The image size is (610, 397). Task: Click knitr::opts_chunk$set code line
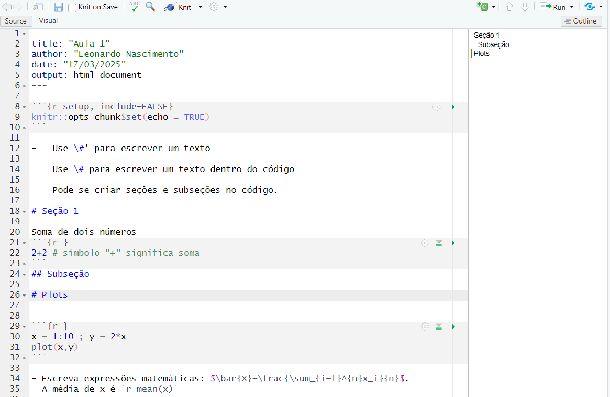(x=120, y=117)
